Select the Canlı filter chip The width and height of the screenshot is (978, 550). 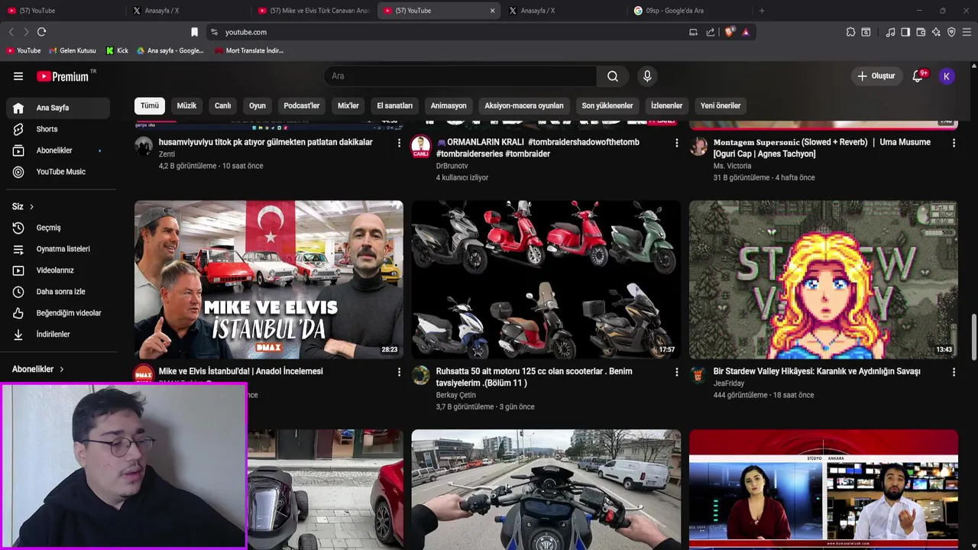pyautogui.click(x=222, y=105)
